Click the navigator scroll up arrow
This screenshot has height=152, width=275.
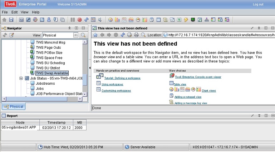(x=85, y=42)
